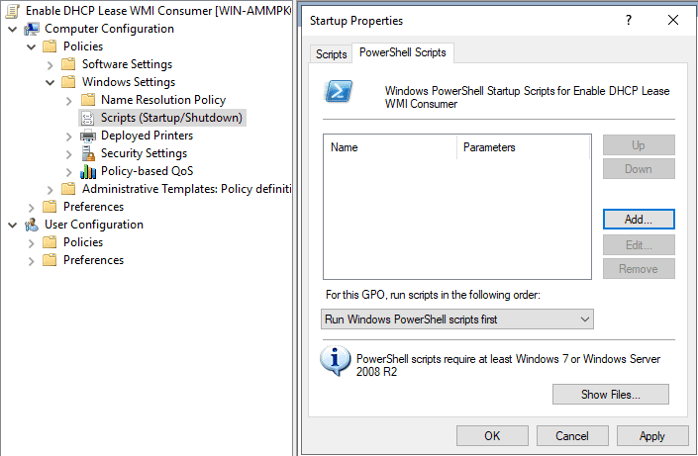Collapse the Computer Configuration node
Screen dimensions: 698x456
pyautogui.click(x=13, y=30)
